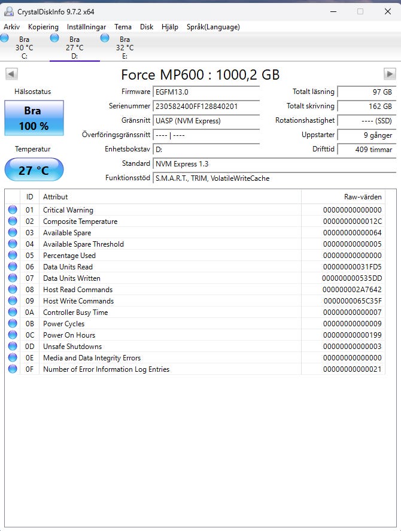Click the status orb beside Unsafe Shutdowns
This screenshot has width=401, height=531.
[x=13, y=347]
